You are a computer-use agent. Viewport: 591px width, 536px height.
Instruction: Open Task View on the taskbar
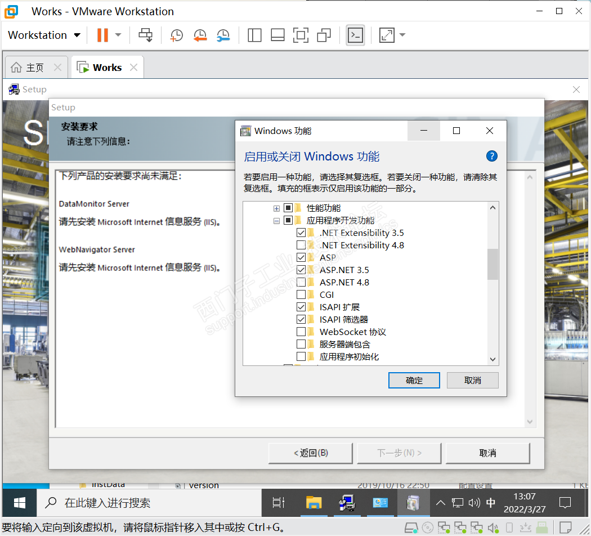(279, 503)
